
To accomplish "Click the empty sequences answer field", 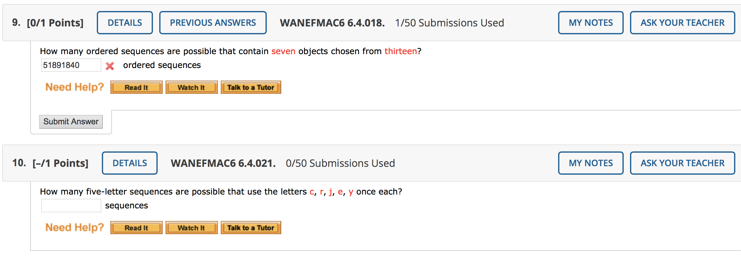I will tap(71, 206).
